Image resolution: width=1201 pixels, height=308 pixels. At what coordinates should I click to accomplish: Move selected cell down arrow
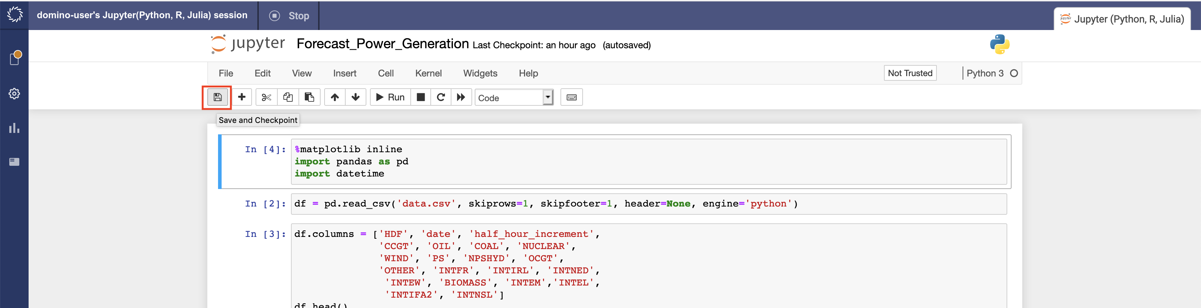point(355,98)
